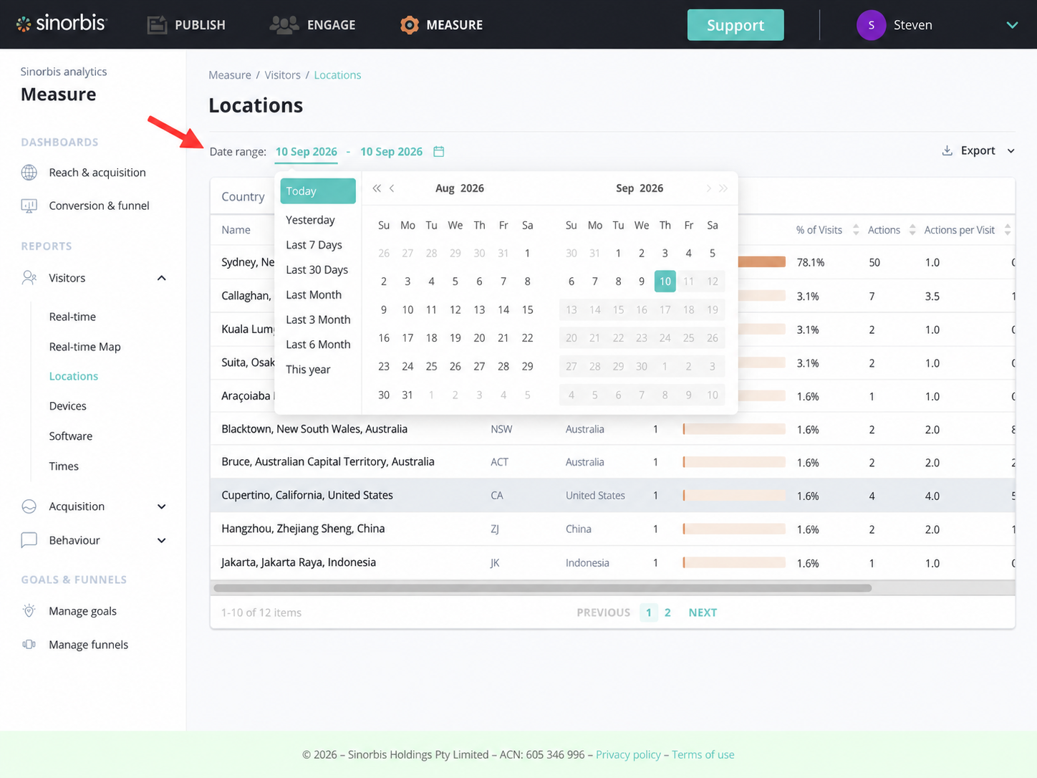Choose Last 3 Month preset

318,320
